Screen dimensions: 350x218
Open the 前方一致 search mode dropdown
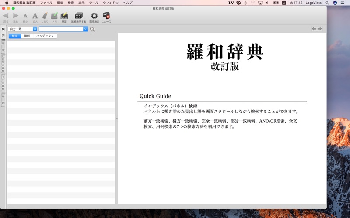tap(23, 29)
